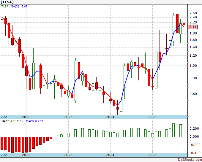
Task: Click the MACD(26,12,9) indicator label
Action: (x=12, y=121)
